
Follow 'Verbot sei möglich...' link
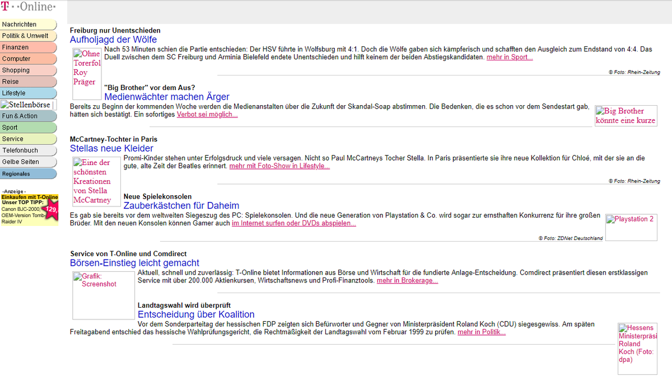pos(207,115)
